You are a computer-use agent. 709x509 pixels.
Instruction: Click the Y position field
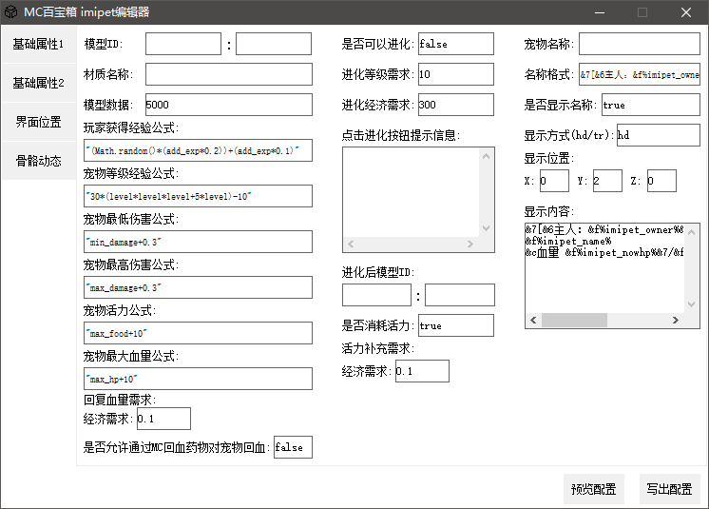(607, 181)
